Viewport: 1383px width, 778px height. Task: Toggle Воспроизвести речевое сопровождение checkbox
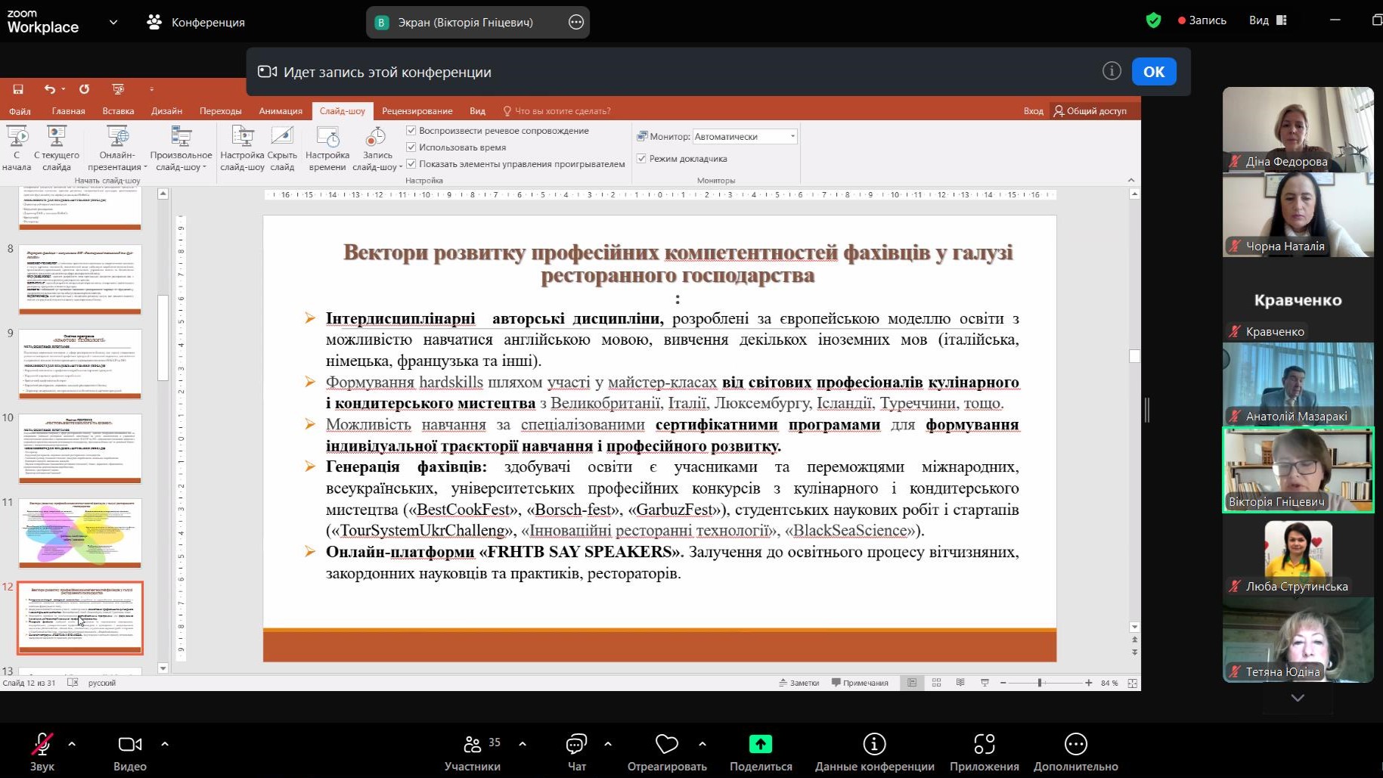(411, 131)
